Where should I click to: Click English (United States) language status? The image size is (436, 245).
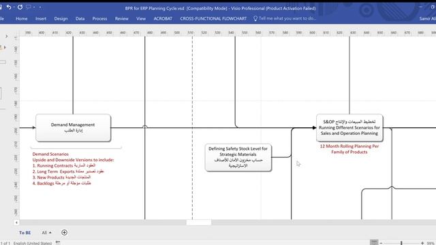pos(33,243)
